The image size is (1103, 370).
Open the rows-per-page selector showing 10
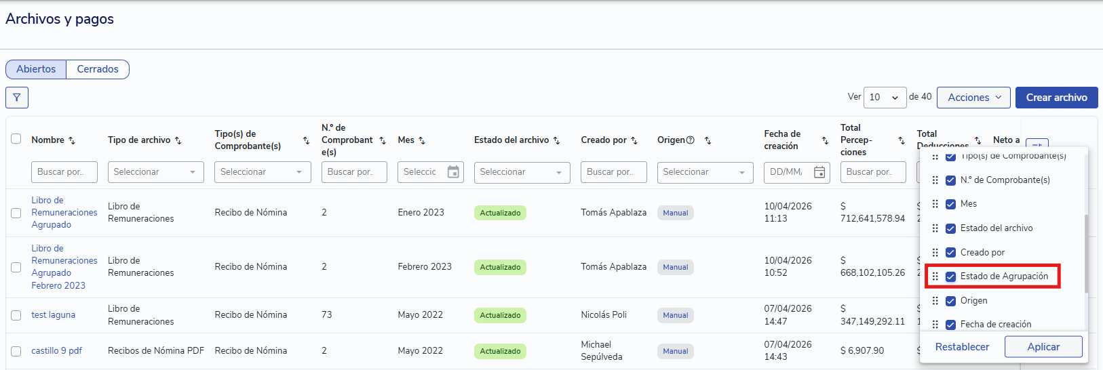(885, 98)
